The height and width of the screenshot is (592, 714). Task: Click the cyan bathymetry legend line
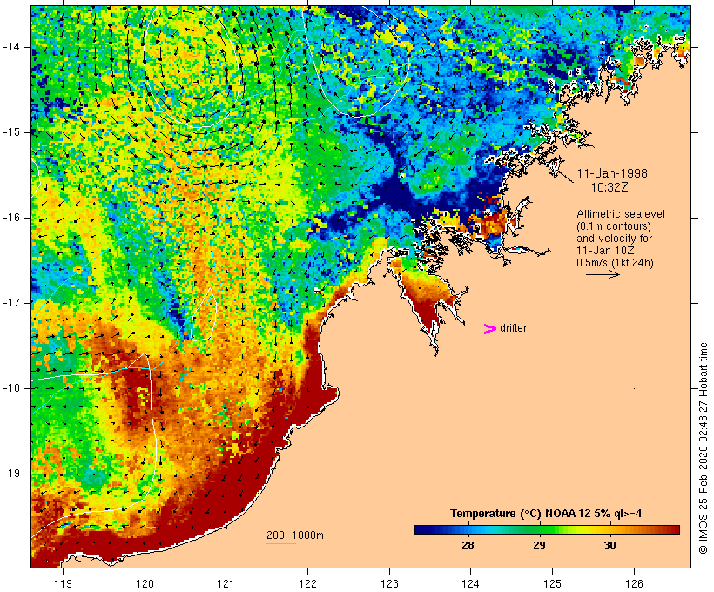click(x=281, y=543)
